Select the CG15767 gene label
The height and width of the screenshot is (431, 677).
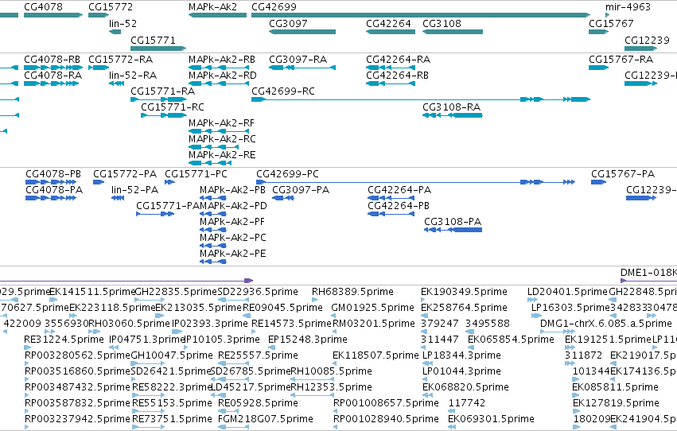pos(611,24)
